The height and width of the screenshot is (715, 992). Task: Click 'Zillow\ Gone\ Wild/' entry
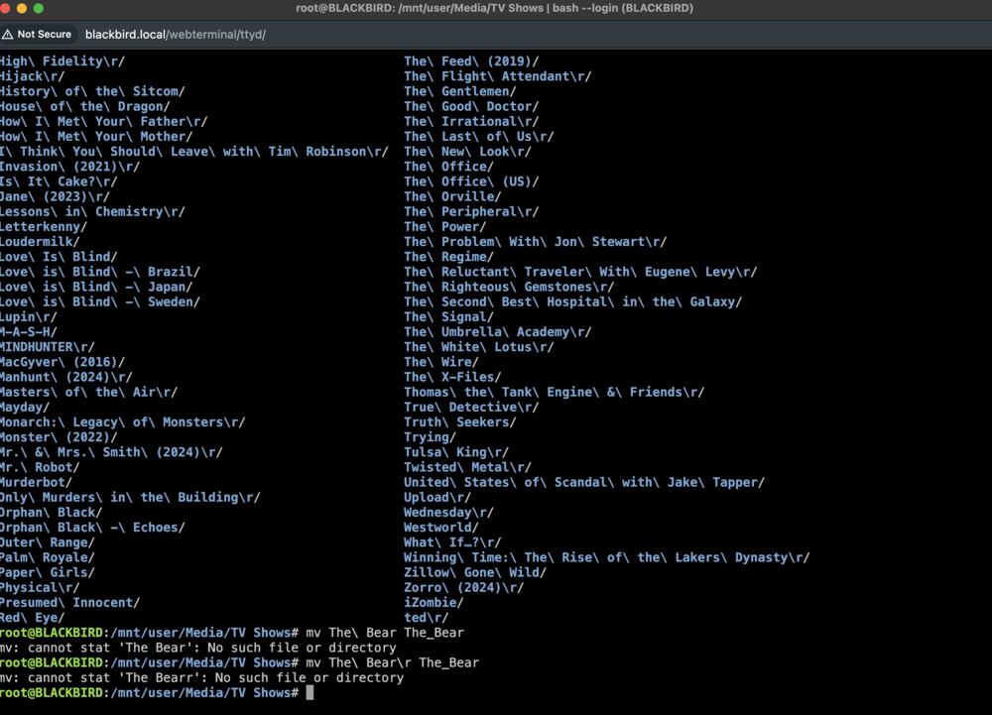pyautogui.click(x=475, y=573)
